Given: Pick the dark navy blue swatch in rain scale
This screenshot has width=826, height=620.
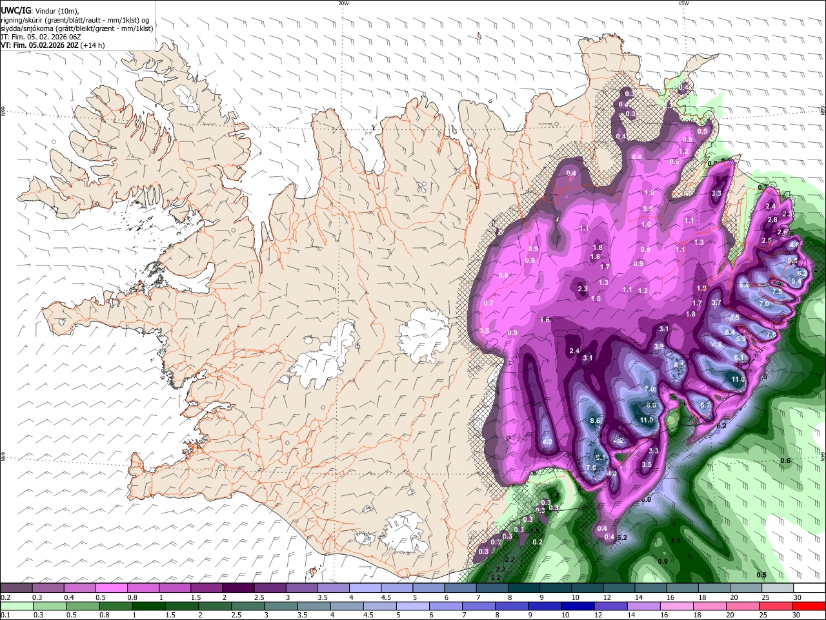Looking at the screenshot, I should 576,606.
